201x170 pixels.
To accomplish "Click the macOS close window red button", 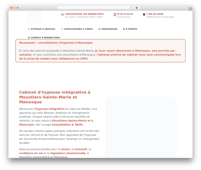I will [12, 8].
